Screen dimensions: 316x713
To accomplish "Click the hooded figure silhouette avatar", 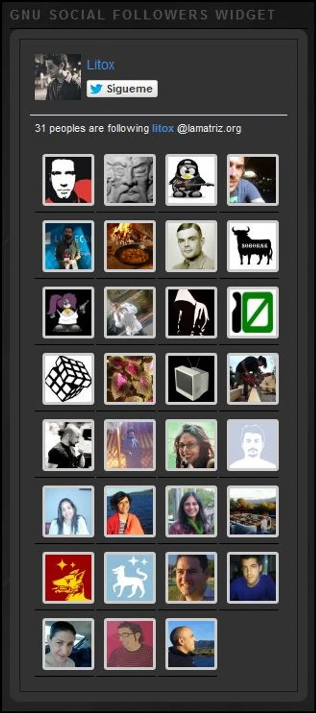I will pyautogui.click(x=191, y=312).
